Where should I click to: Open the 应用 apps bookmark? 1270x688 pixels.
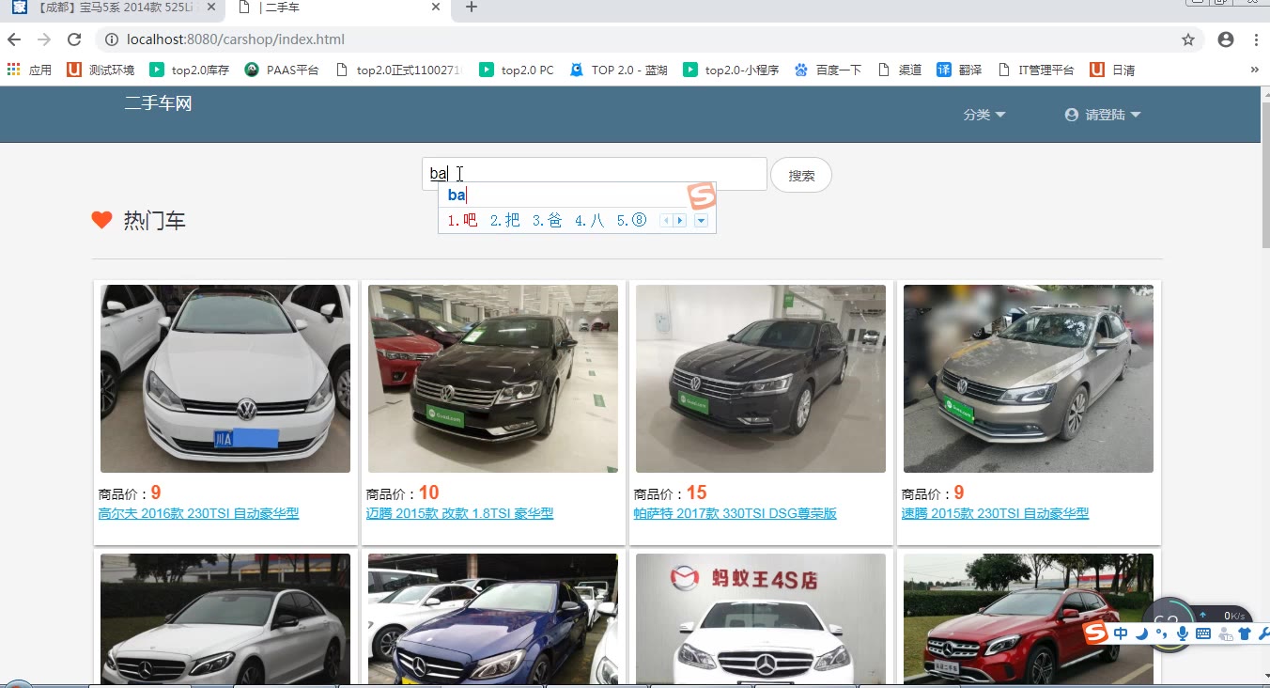30,70
